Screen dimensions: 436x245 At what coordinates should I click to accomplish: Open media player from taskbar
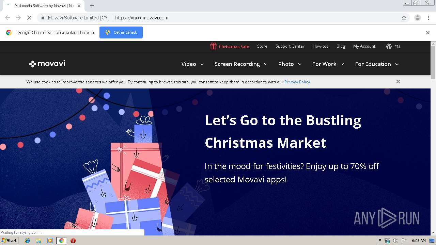(50, 241)
